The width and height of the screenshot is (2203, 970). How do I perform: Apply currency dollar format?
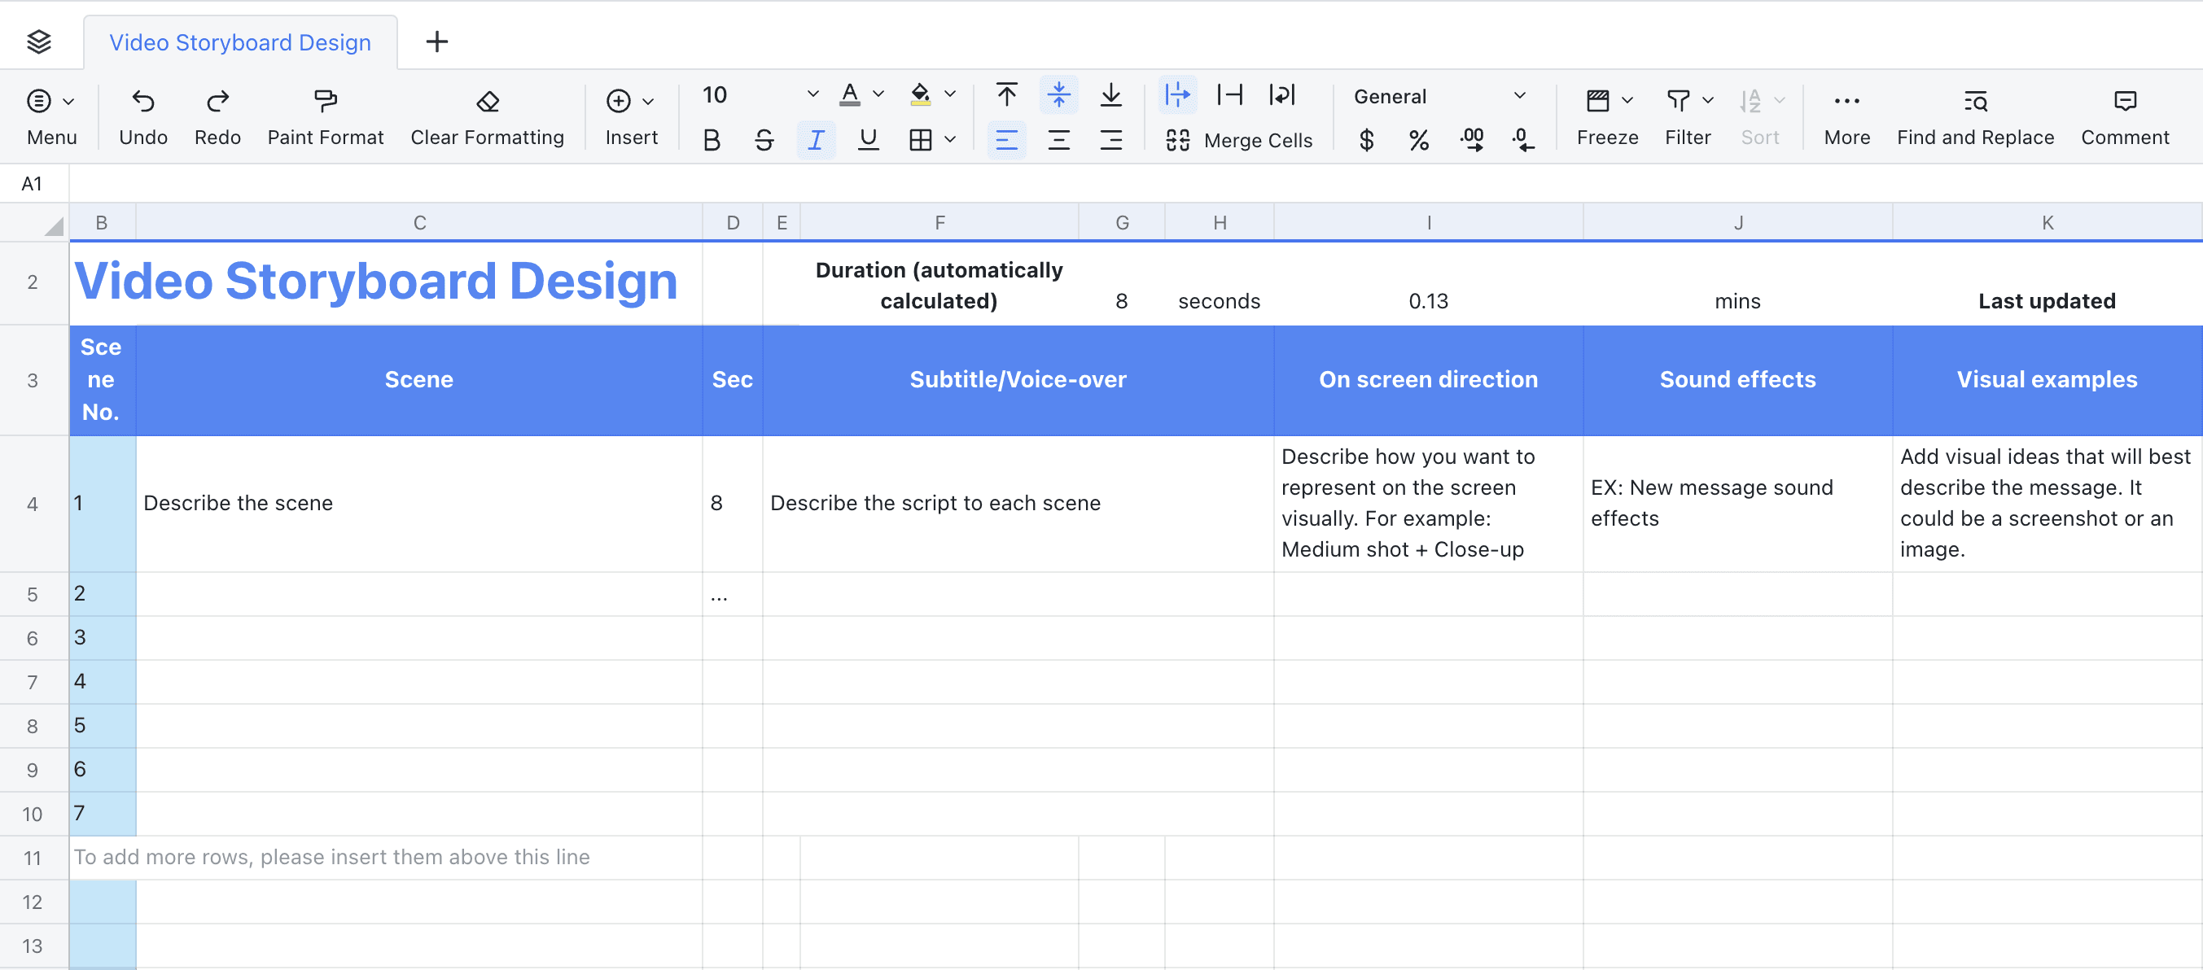(x=1366, y=140)
